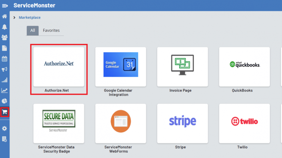Select the All tab
Image resolution: width=282 pixels, height=158 pixels.
coord(33,31)
